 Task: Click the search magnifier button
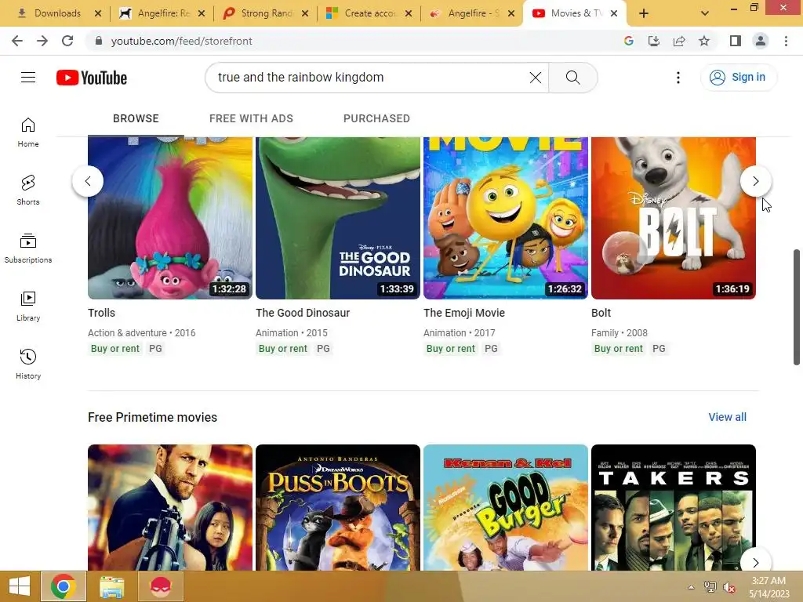point(572,78)
